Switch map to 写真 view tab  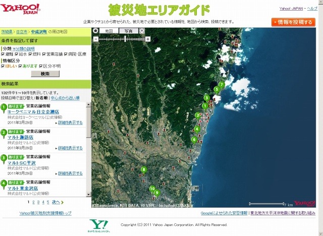tap(129, 31)
